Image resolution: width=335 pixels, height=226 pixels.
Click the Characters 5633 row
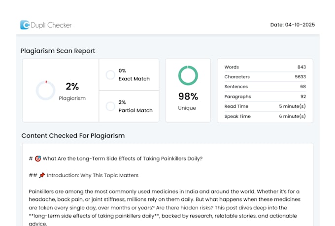[x=265, y=77]
